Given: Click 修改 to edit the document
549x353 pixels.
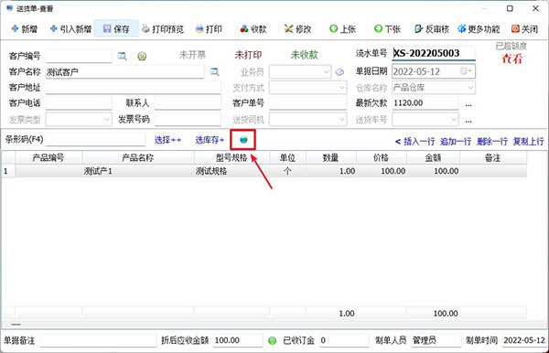Looking at the screenshot, I should pos(298,29).
